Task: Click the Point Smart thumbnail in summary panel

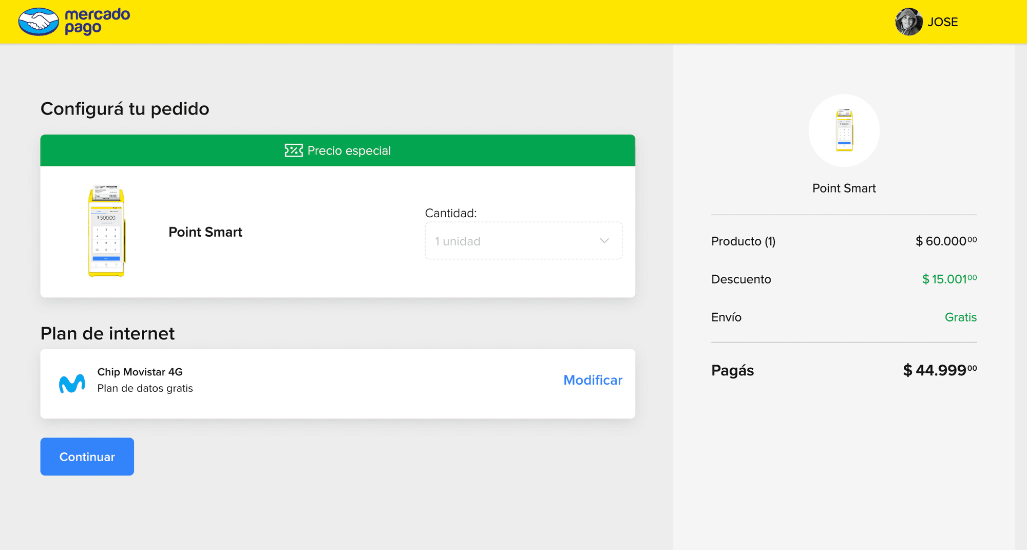Action: click(x=844, y=130)
